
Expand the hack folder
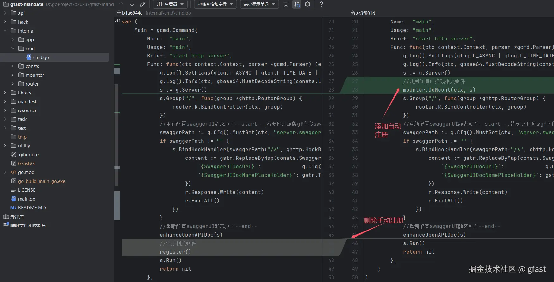tap(5, 22)
